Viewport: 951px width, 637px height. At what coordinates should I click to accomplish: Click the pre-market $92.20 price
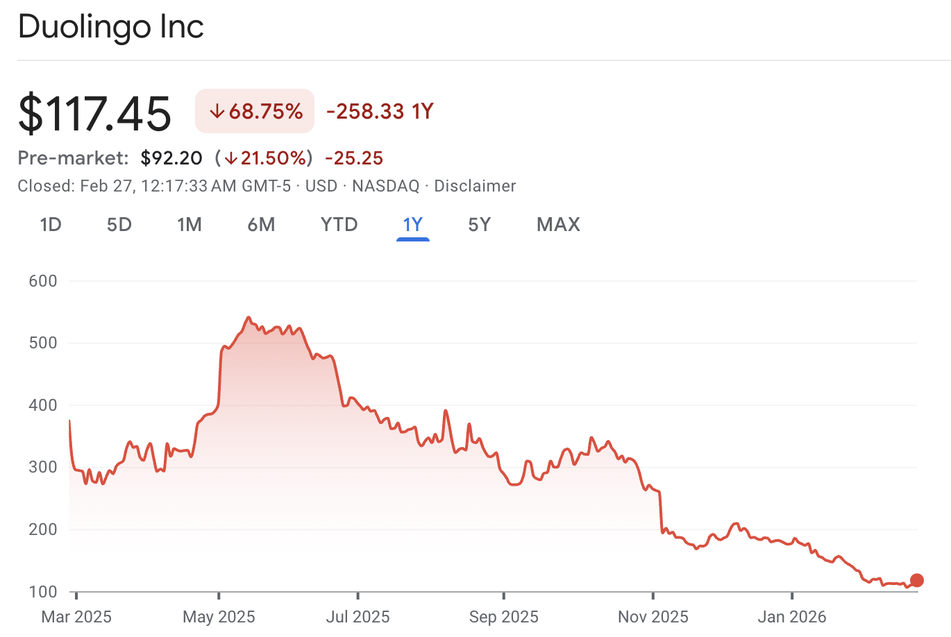click(171, 158)
